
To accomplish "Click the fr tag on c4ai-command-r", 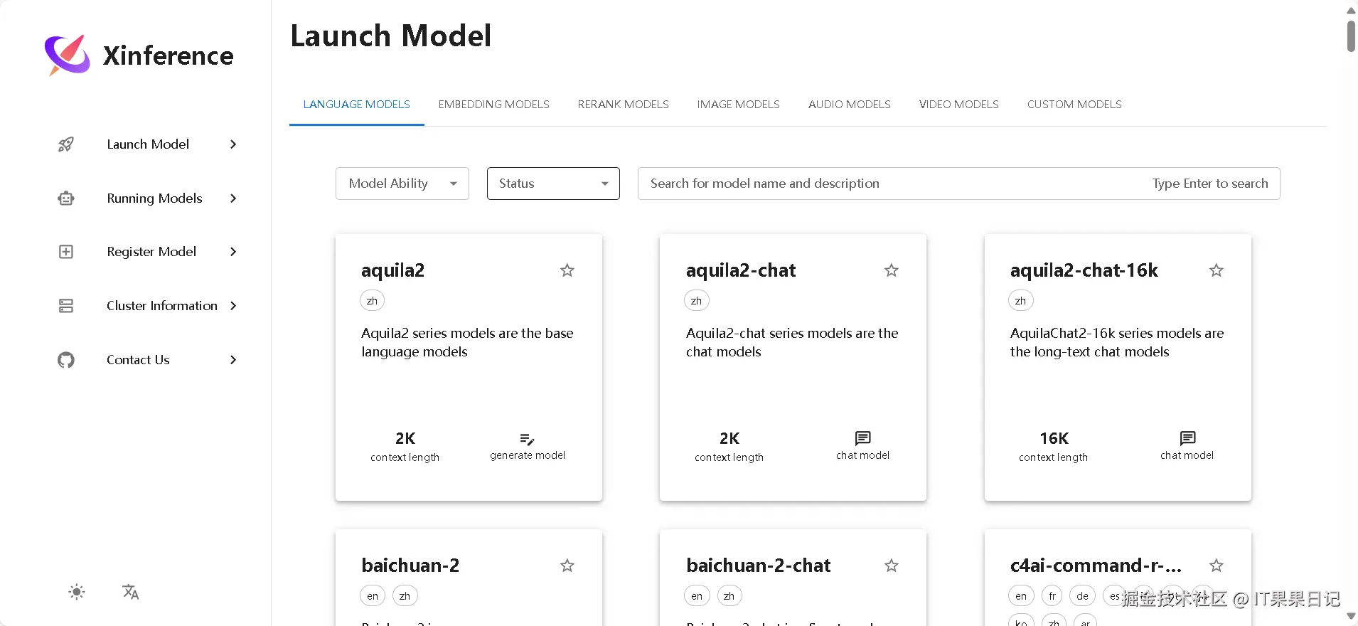I will coord(1052,596).
